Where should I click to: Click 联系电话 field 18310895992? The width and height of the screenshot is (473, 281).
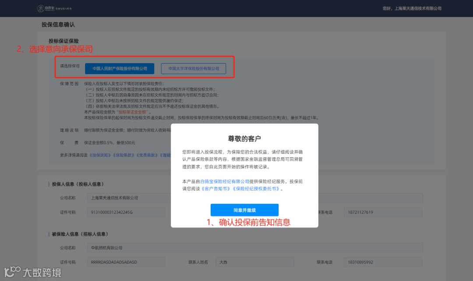point(383,262)
